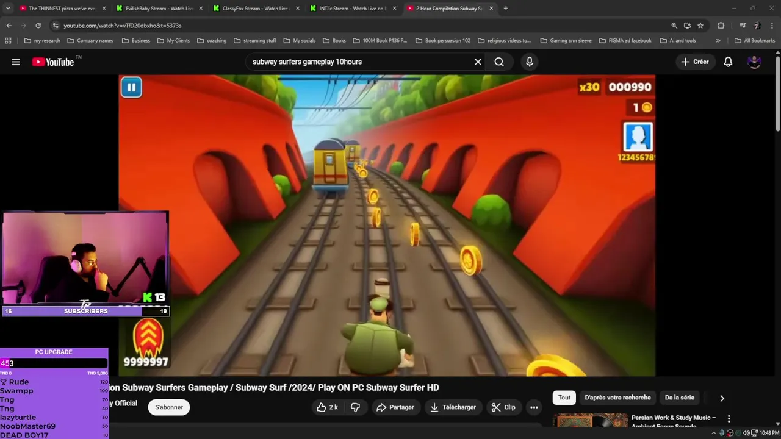The width and height of the screenshot is (781, 439).
Task: Expand the hidden bookmarks overflow chevron
Action: 718,41
